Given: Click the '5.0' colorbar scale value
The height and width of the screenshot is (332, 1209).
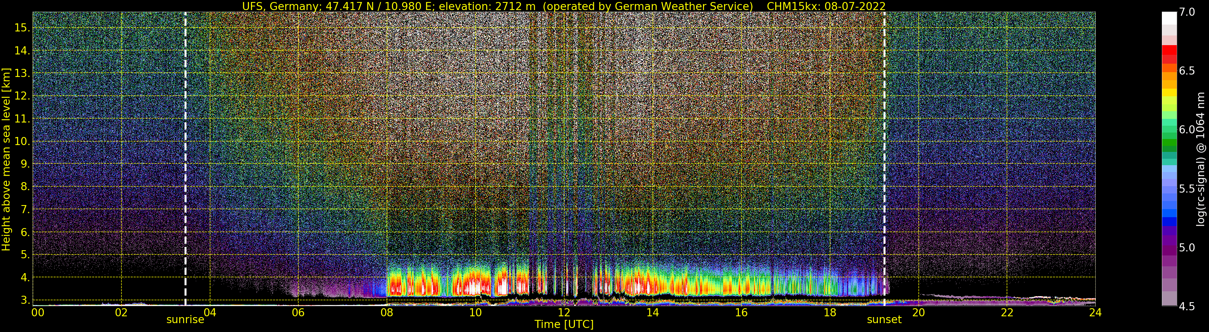Looking at the screenshot, I should click(1186, 247).
